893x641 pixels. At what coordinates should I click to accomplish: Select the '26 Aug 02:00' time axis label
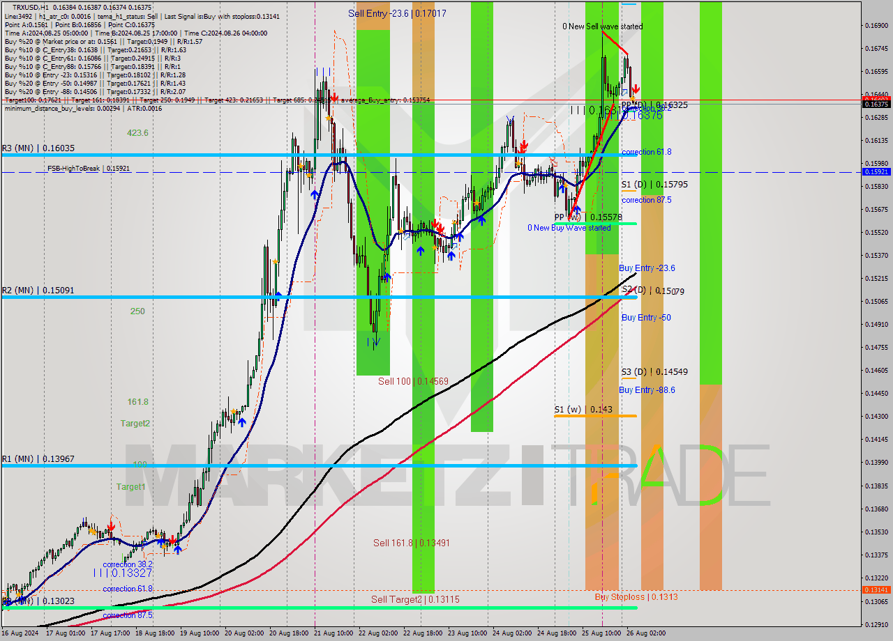pos(645,633)
